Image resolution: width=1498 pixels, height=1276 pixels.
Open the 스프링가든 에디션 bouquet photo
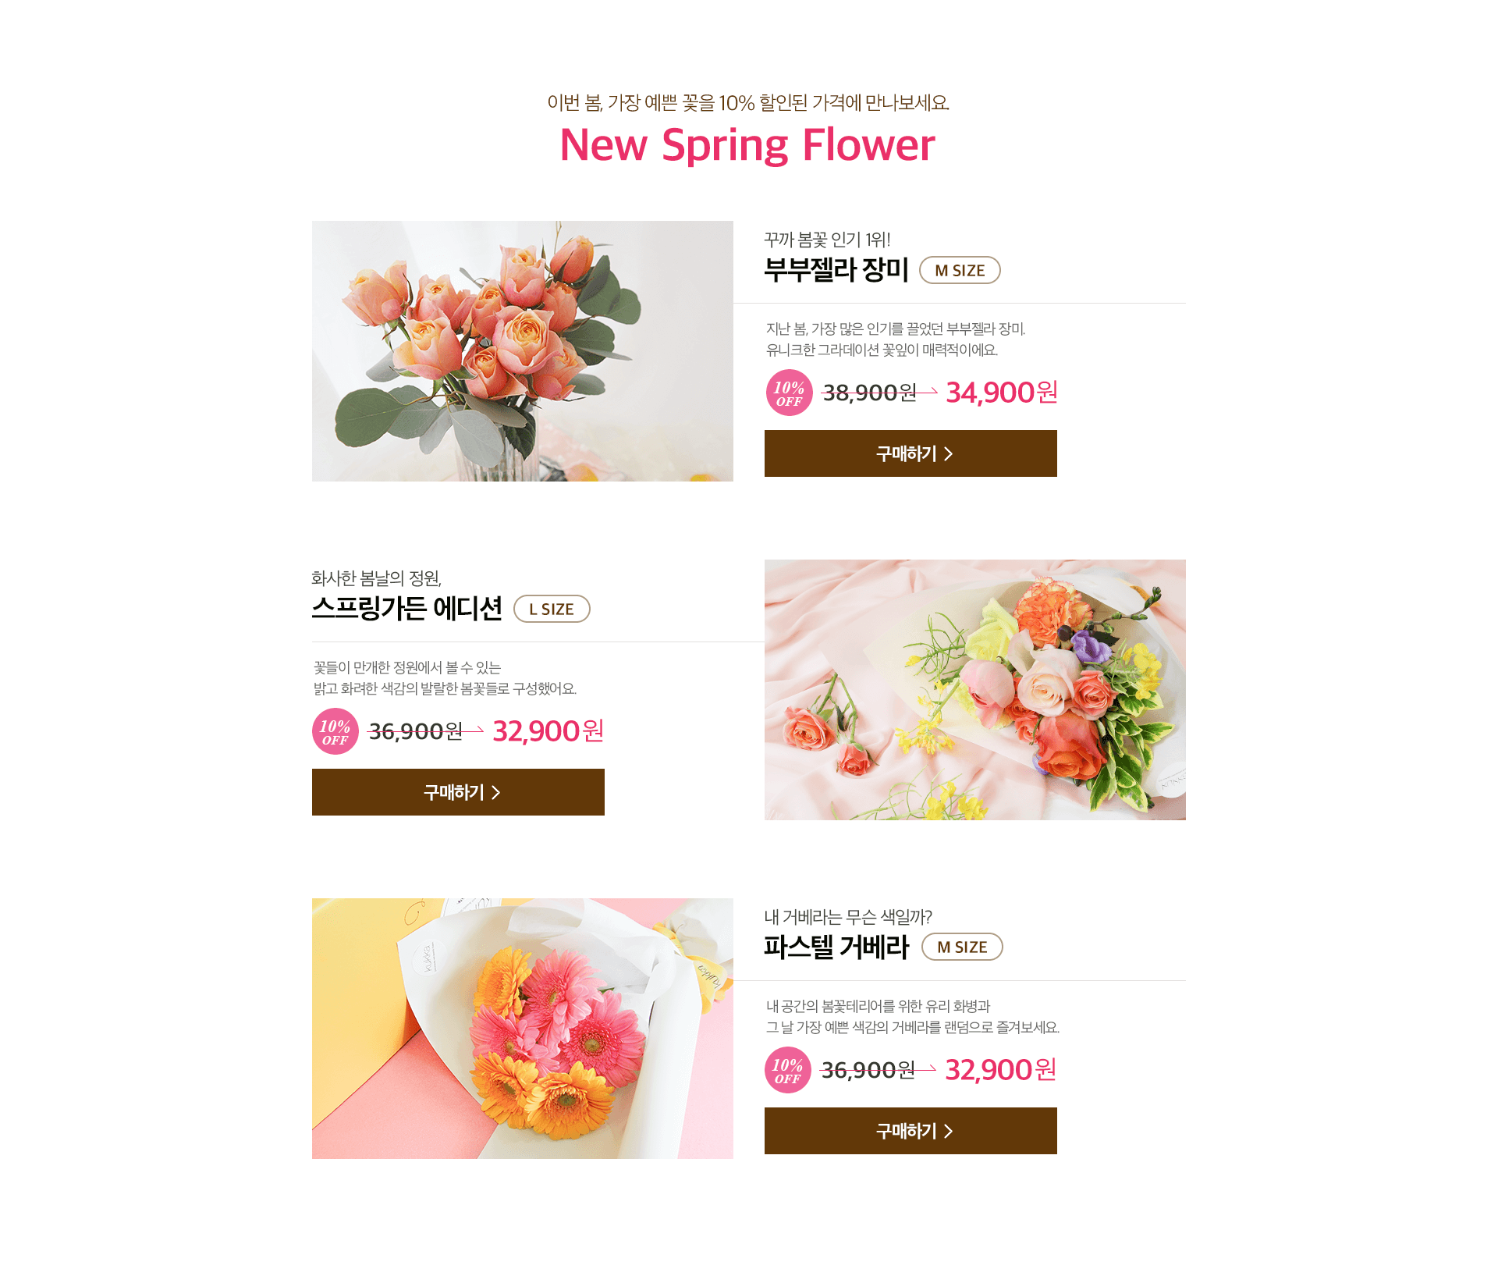(975, 690)
